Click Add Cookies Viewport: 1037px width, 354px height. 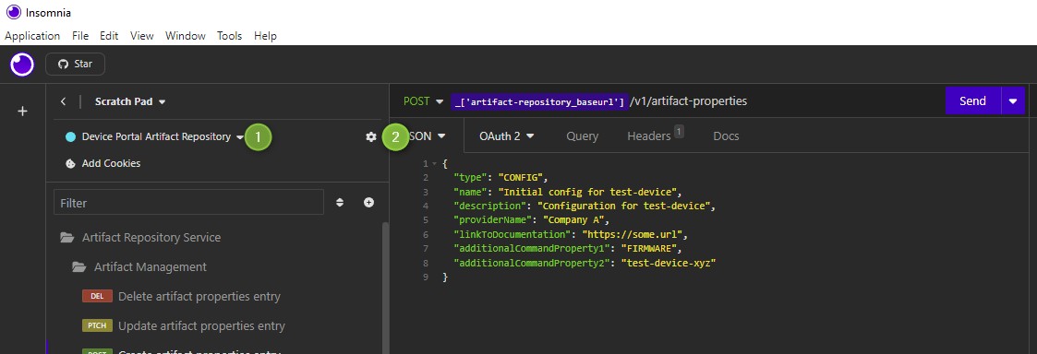tap(111, 163)
